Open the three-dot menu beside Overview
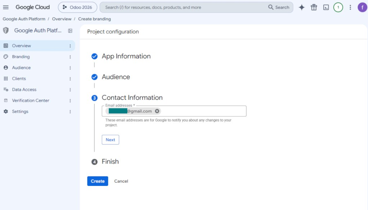The width and height of the screenshot is (368, 210). (x=70, y=46)
